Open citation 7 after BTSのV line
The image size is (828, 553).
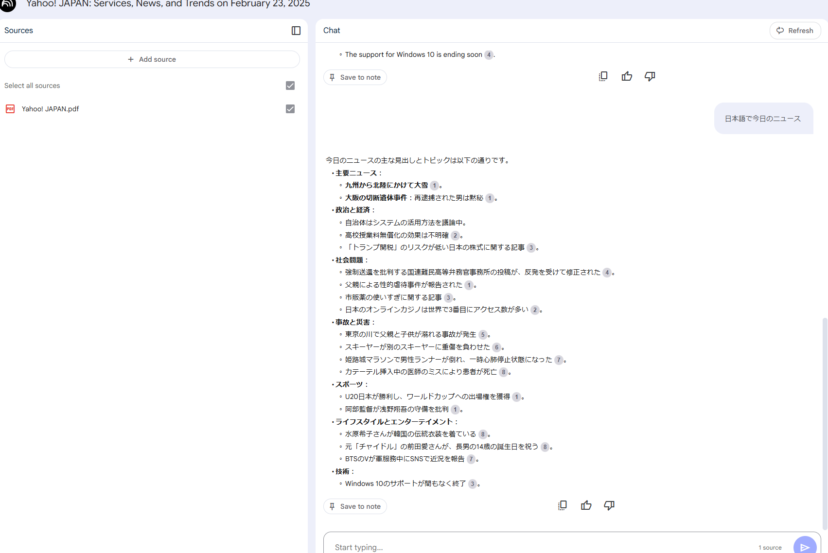(471, 459)
